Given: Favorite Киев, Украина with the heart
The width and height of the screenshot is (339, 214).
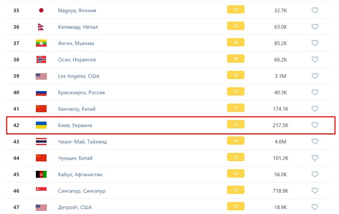Looking at the screenshot, I should pos(315,125).
